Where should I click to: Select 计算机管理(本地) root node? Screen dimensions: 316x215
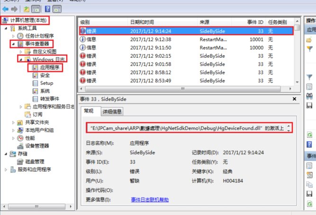pos(28,20)
